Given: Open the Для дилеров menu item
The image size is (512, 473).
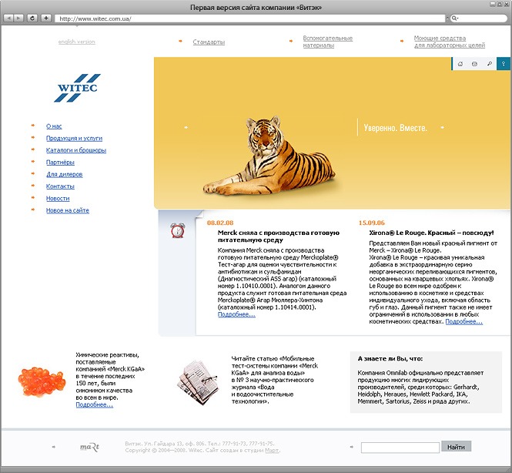Looking at the screenshot, I should coord(65,174).
